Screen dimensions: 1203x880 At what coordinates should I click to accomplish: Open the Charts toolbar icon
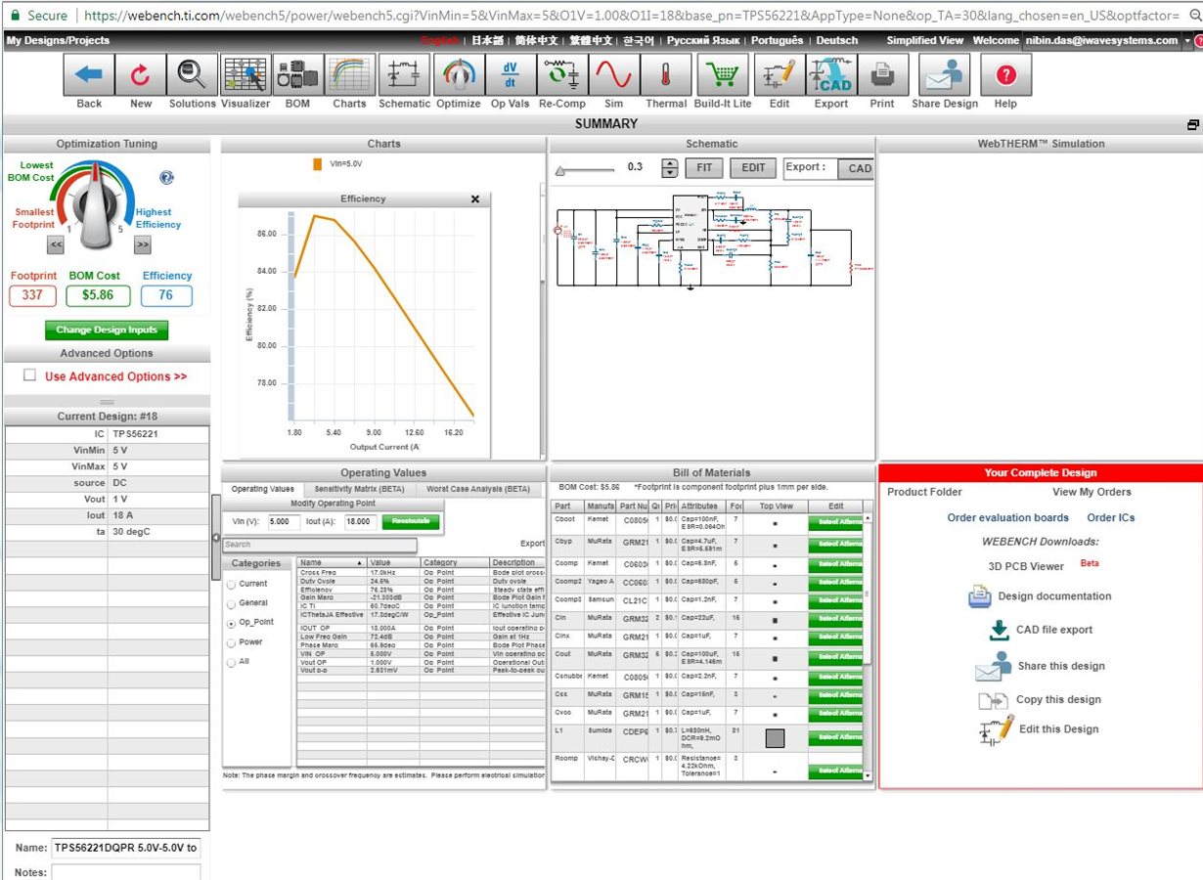pos(349,74)
